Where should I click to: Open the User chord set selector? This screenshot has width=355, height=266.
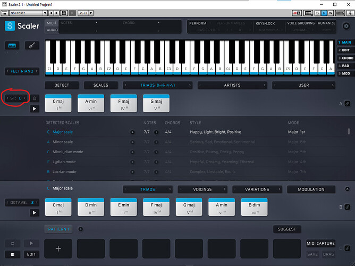coord(303,85)
